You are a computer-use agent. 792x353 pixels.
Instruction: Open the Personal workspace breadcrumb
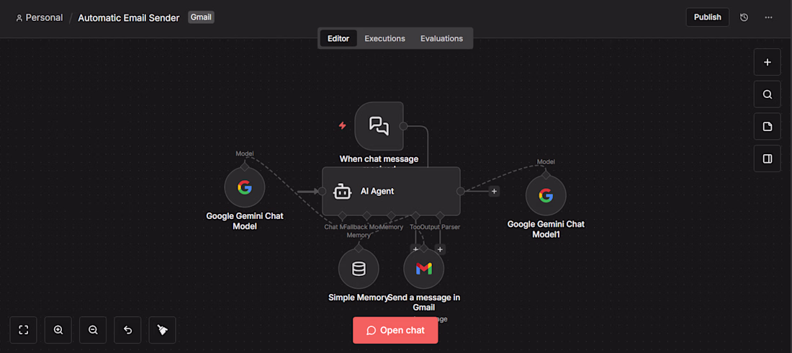coord(40,18)
